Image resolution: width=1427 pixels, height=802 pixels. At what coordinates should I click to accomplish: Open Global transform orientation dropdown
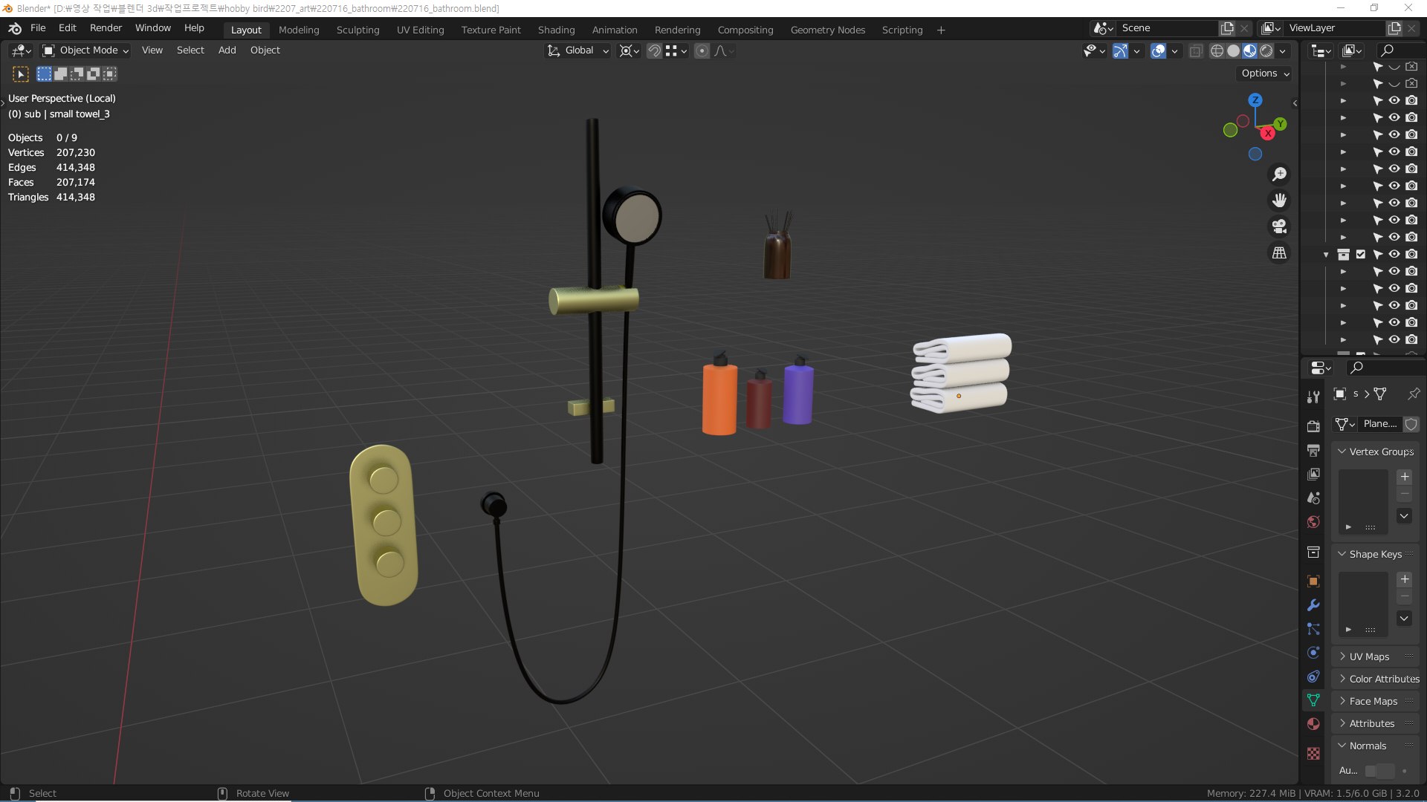[x=577, y=50]
